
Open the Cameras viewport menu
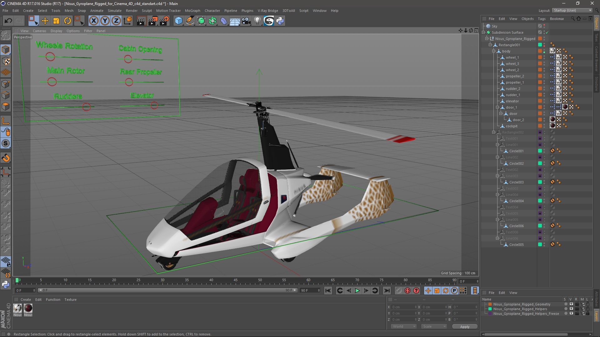coord(39,31)
